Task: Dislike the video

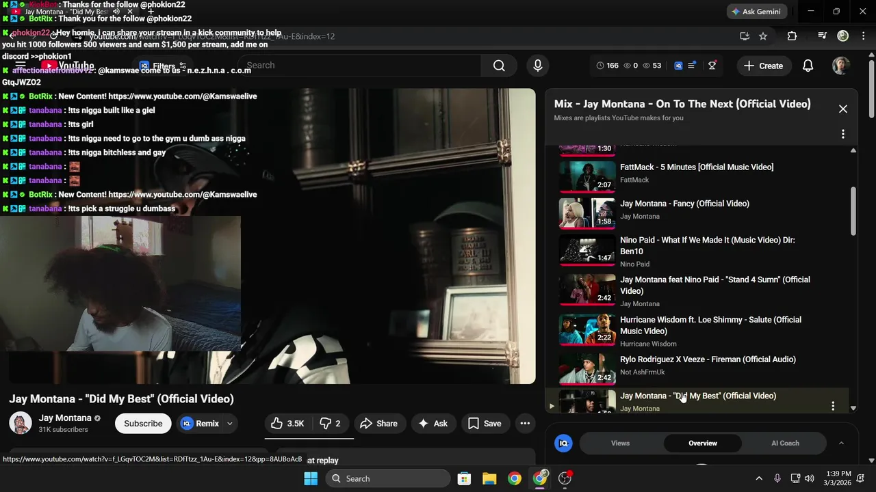Action: [329, 424]
